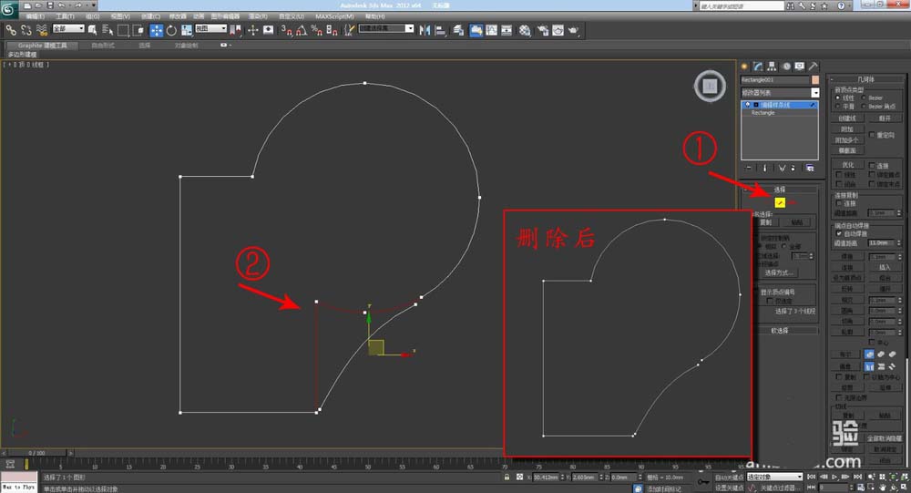The width and height of the screenshot is (911, 493).
Task: Open the Hierarchy panel icon
Action: point(771,67)
